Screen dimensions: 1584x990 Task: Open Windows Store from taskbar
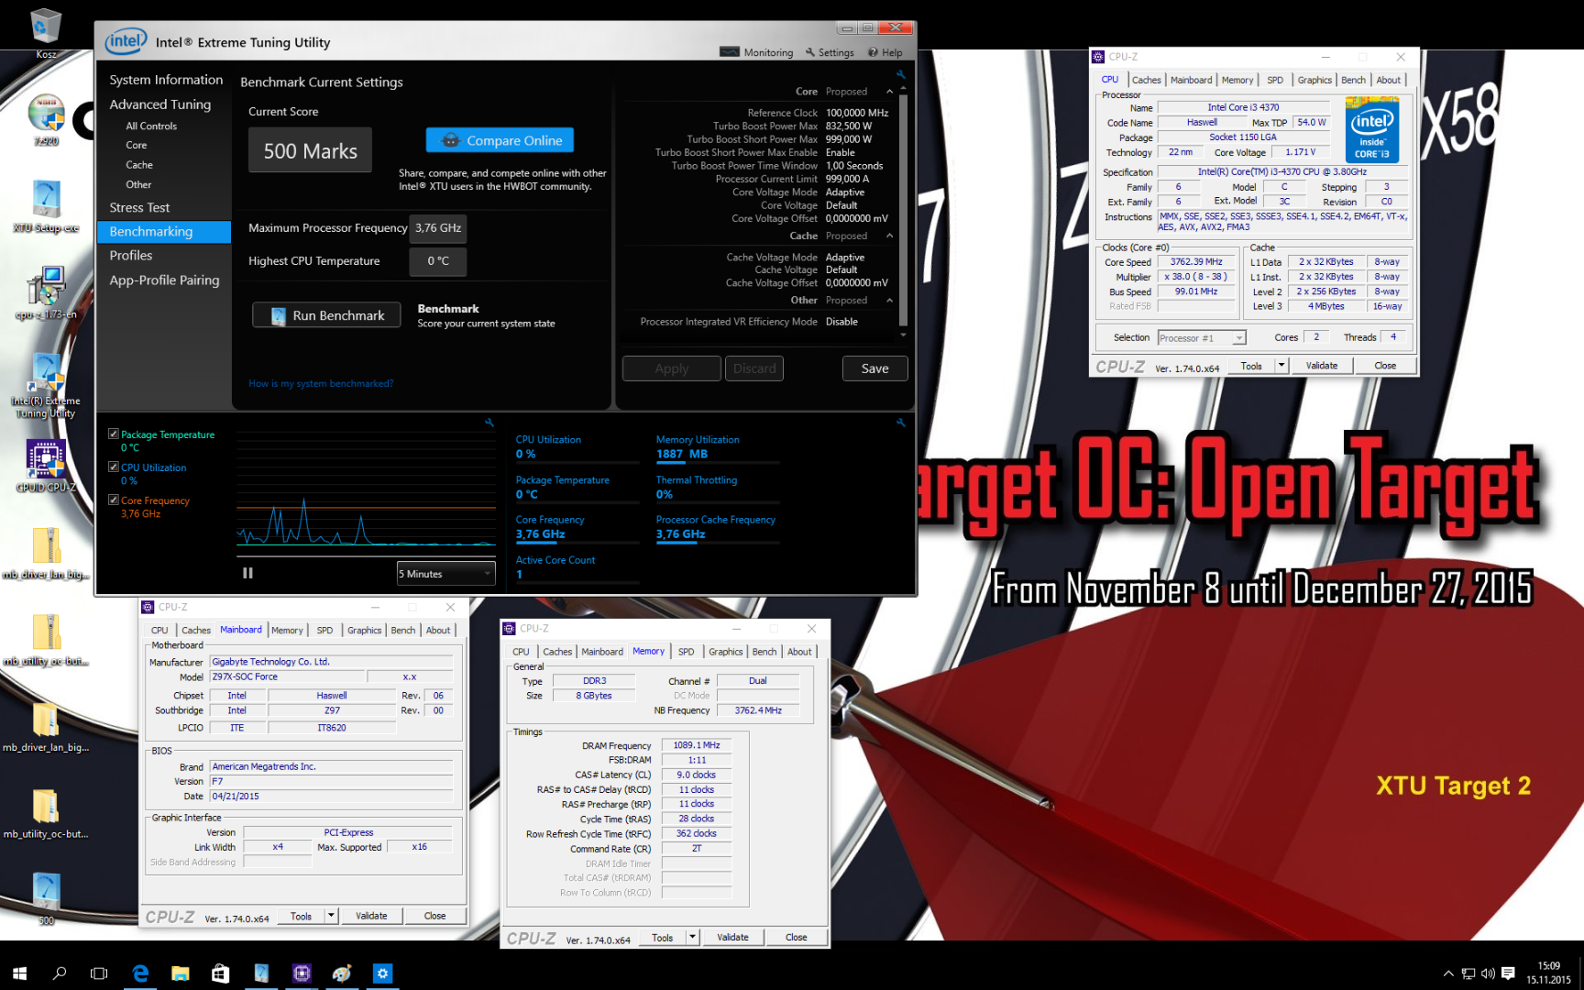click(221, 973)
